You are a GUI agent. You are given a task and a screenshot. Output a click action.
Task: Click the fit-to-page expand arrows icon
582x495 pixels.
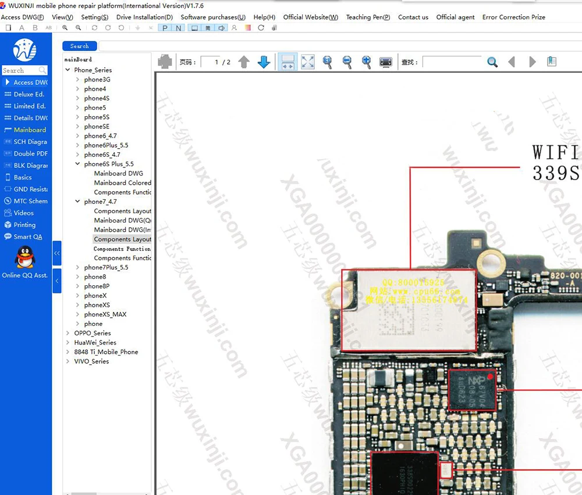(x=308, y=62)
